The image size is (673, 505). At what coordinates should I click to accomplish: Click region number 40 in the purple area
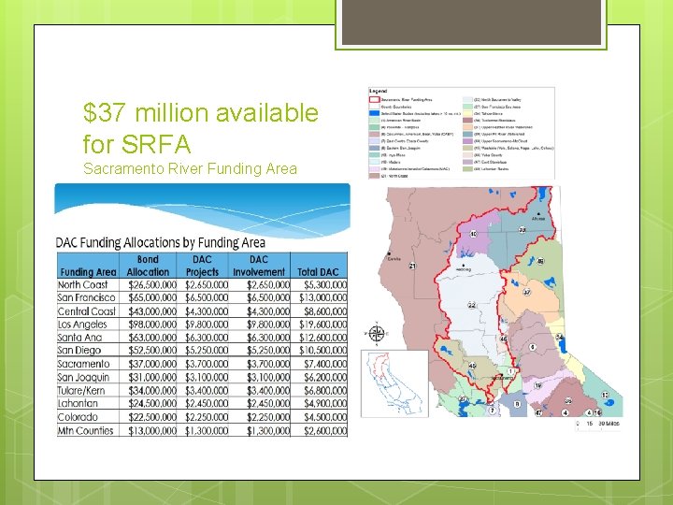coord(473,234)
